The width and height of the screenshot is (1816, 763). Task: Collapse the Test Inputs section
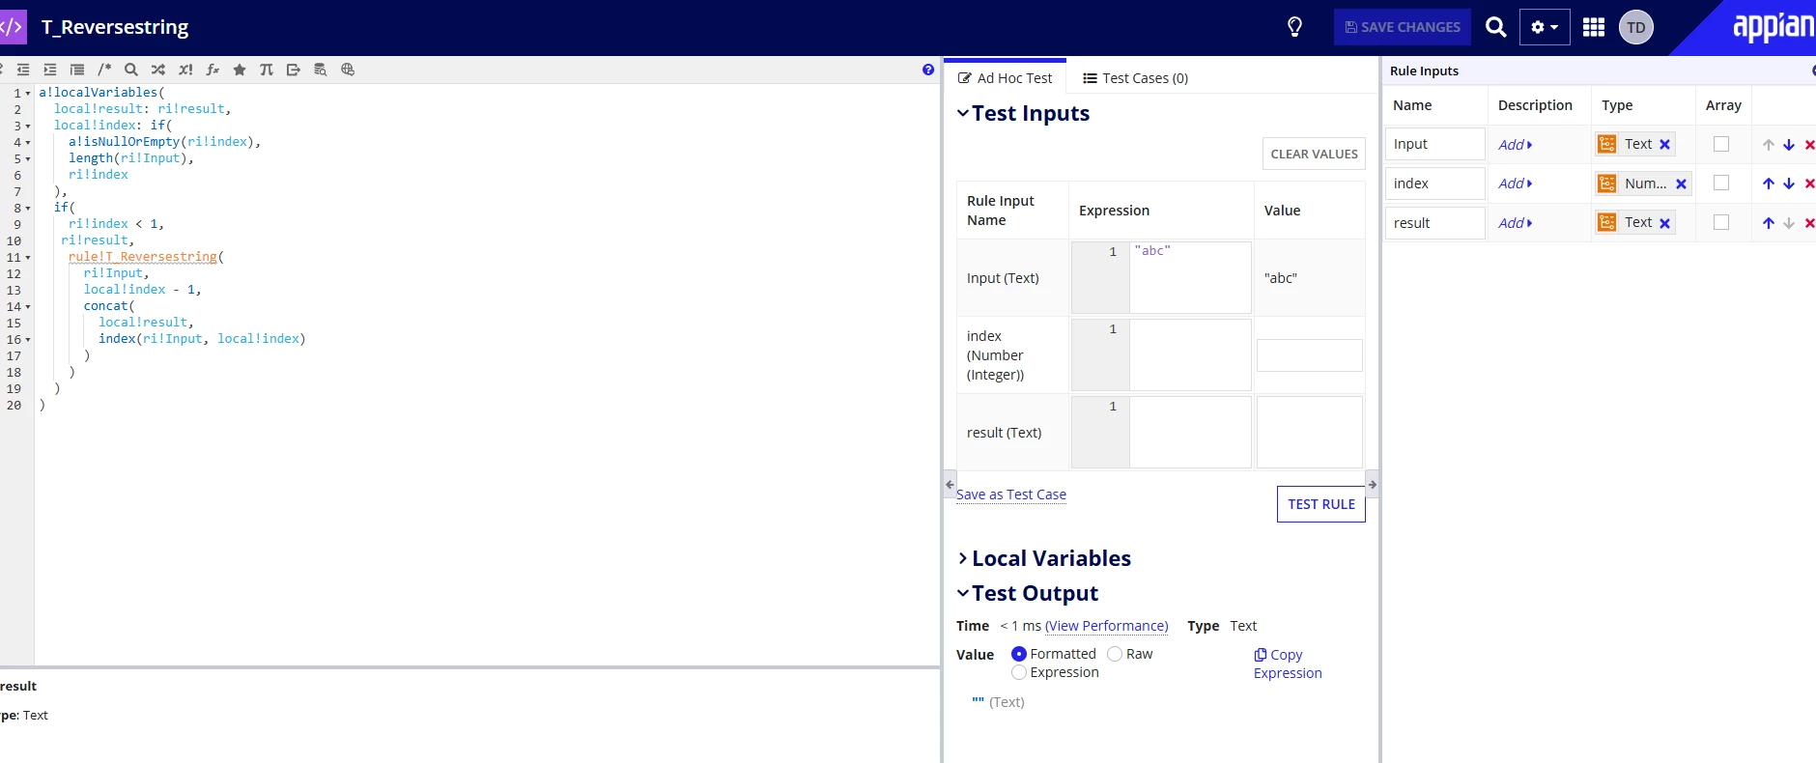[x=963, y=113]
